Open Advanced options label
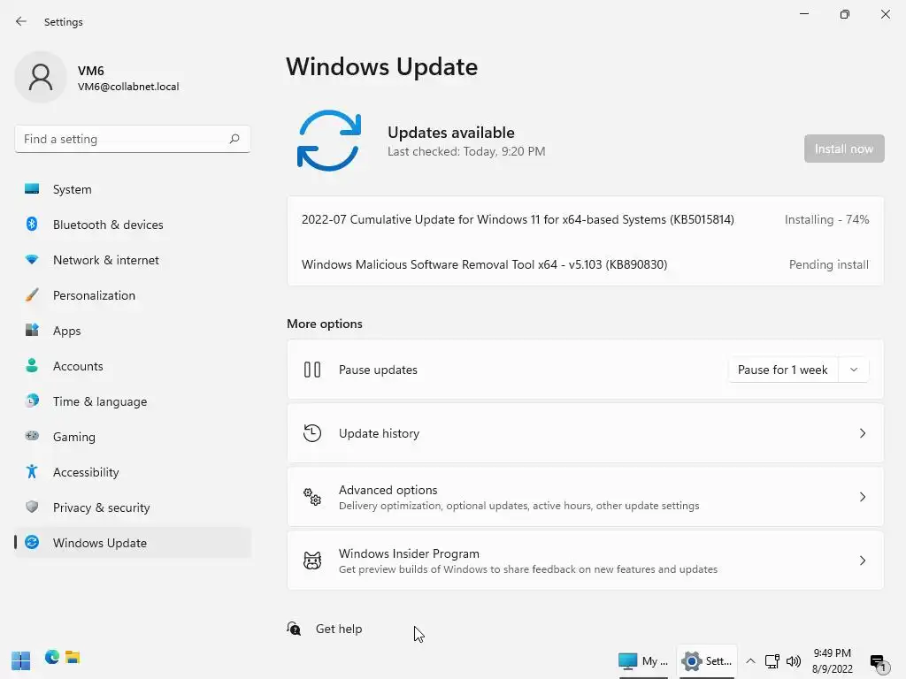This screenshot has height=679, width=906. tap(388, 490)
